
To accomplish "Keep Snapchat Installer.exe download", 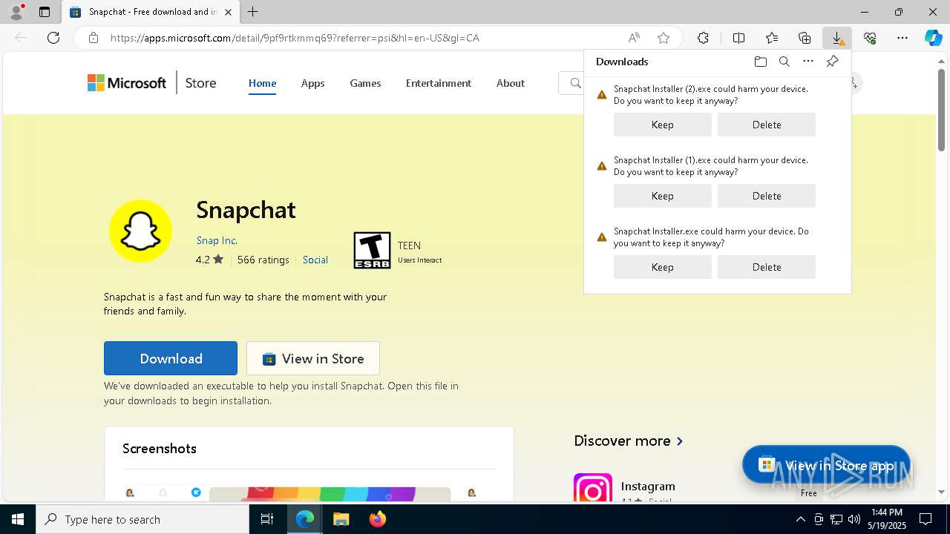I will coord(662,267).
